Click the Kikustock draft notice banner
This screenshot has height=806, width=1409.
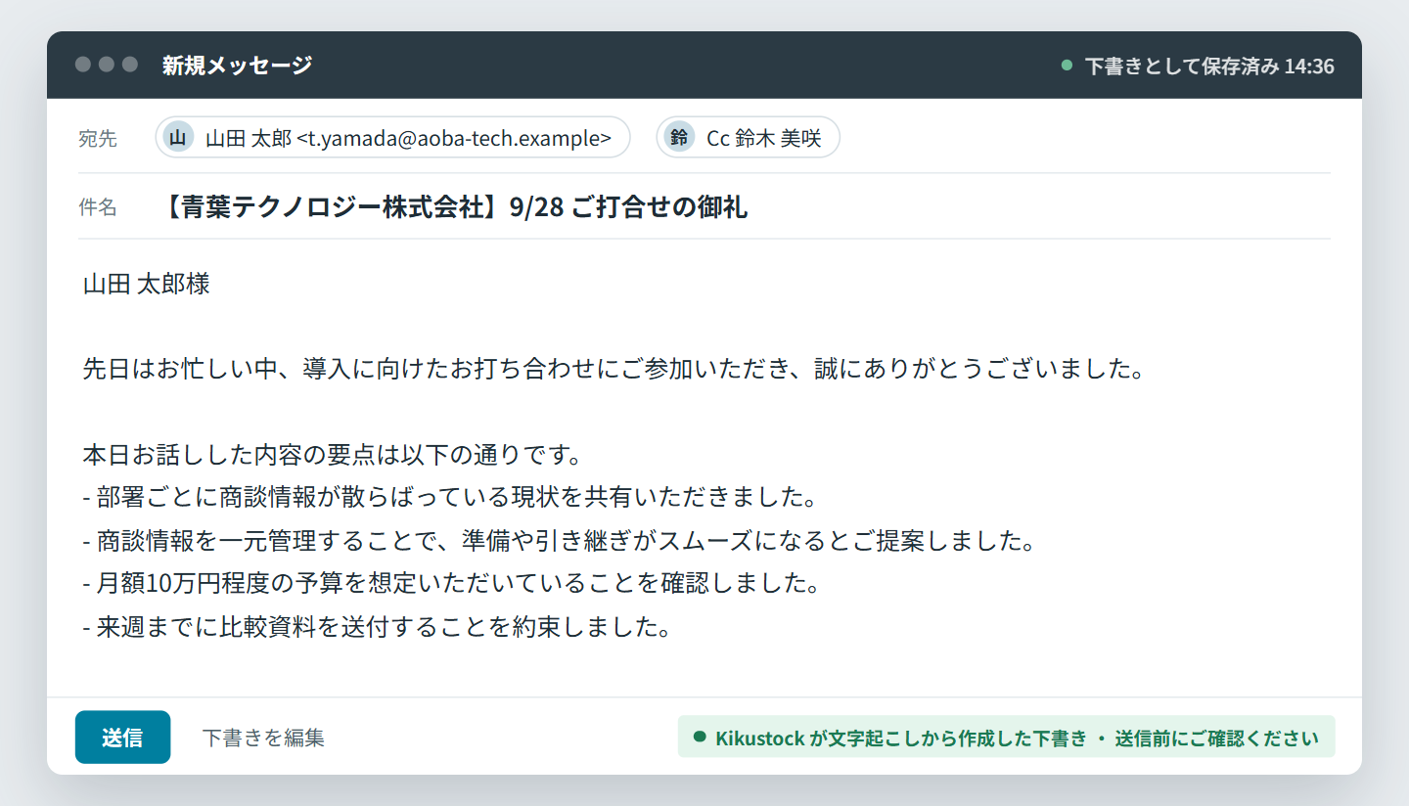click(1006, 738)
